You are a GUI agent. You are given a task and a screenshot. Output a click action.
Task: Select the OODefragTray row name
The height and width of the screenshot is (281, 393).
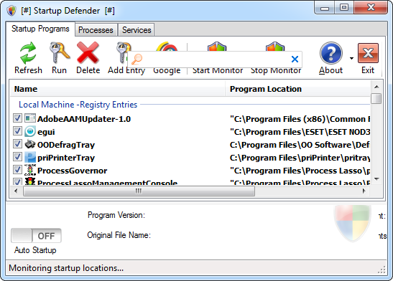coord(66,145)
